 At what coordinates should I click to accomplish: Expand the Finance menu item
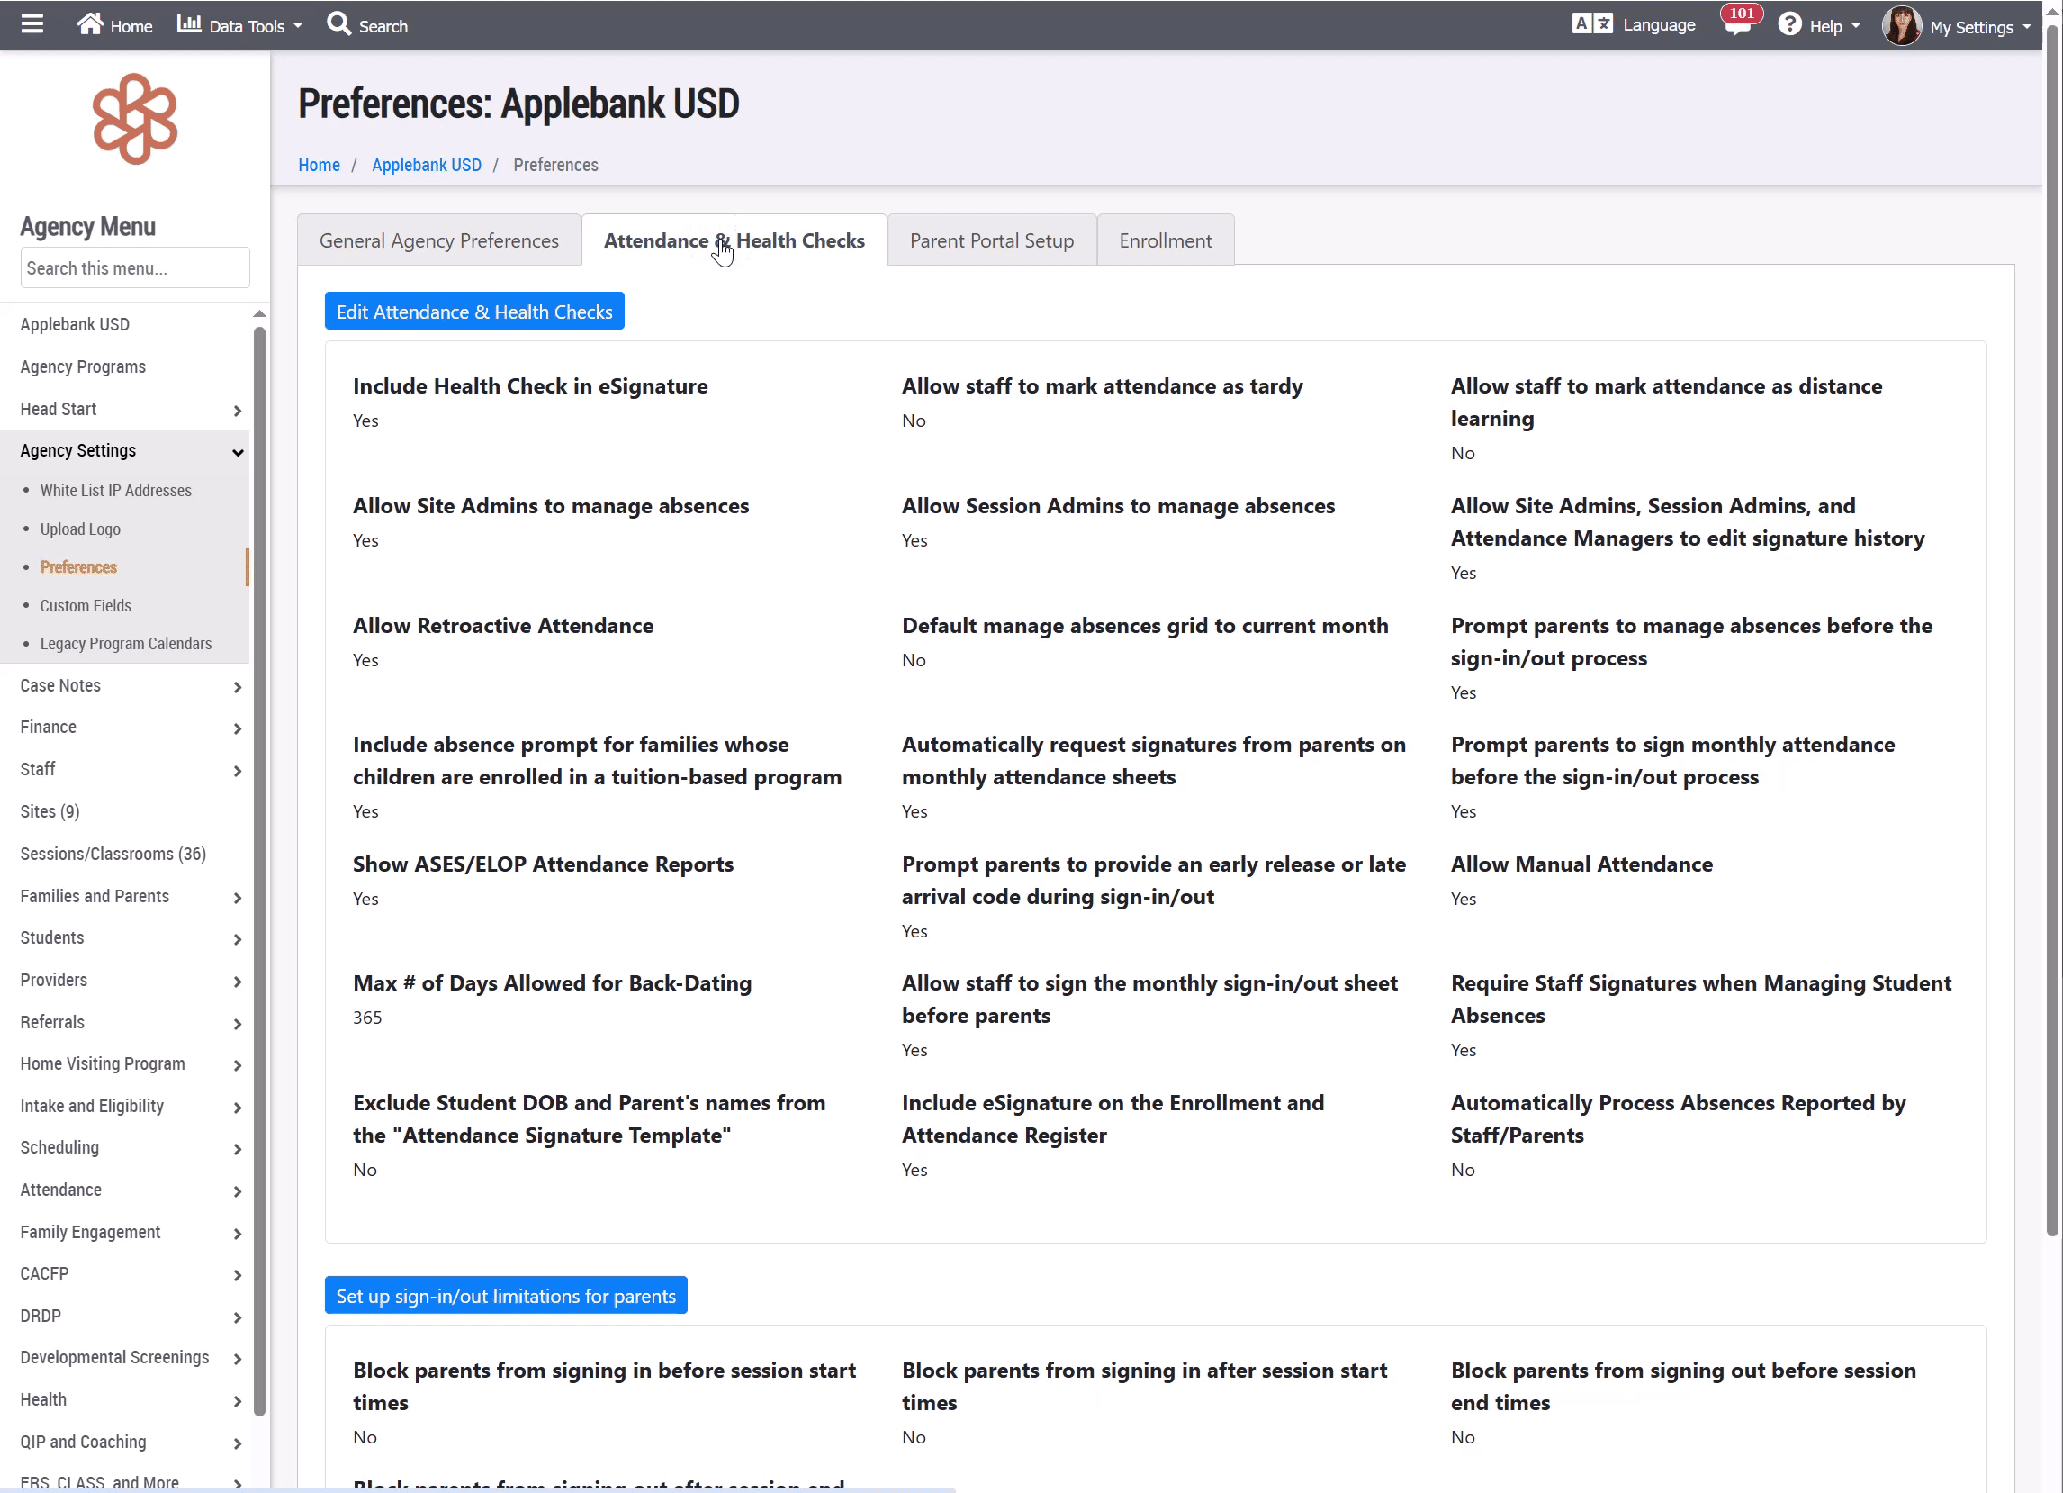(x=132, y=728)
